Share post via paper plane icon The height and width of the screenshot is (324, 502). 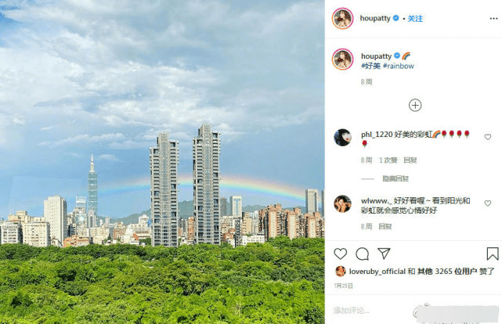tap(384, 254)
